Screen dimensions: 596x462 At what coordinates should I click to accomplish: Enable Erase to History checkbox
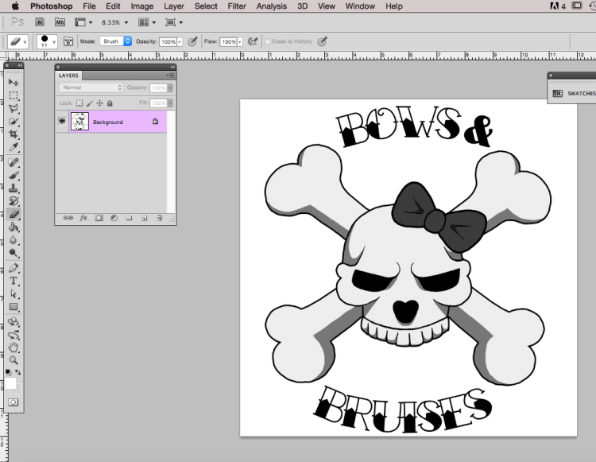tap(268, 41)
